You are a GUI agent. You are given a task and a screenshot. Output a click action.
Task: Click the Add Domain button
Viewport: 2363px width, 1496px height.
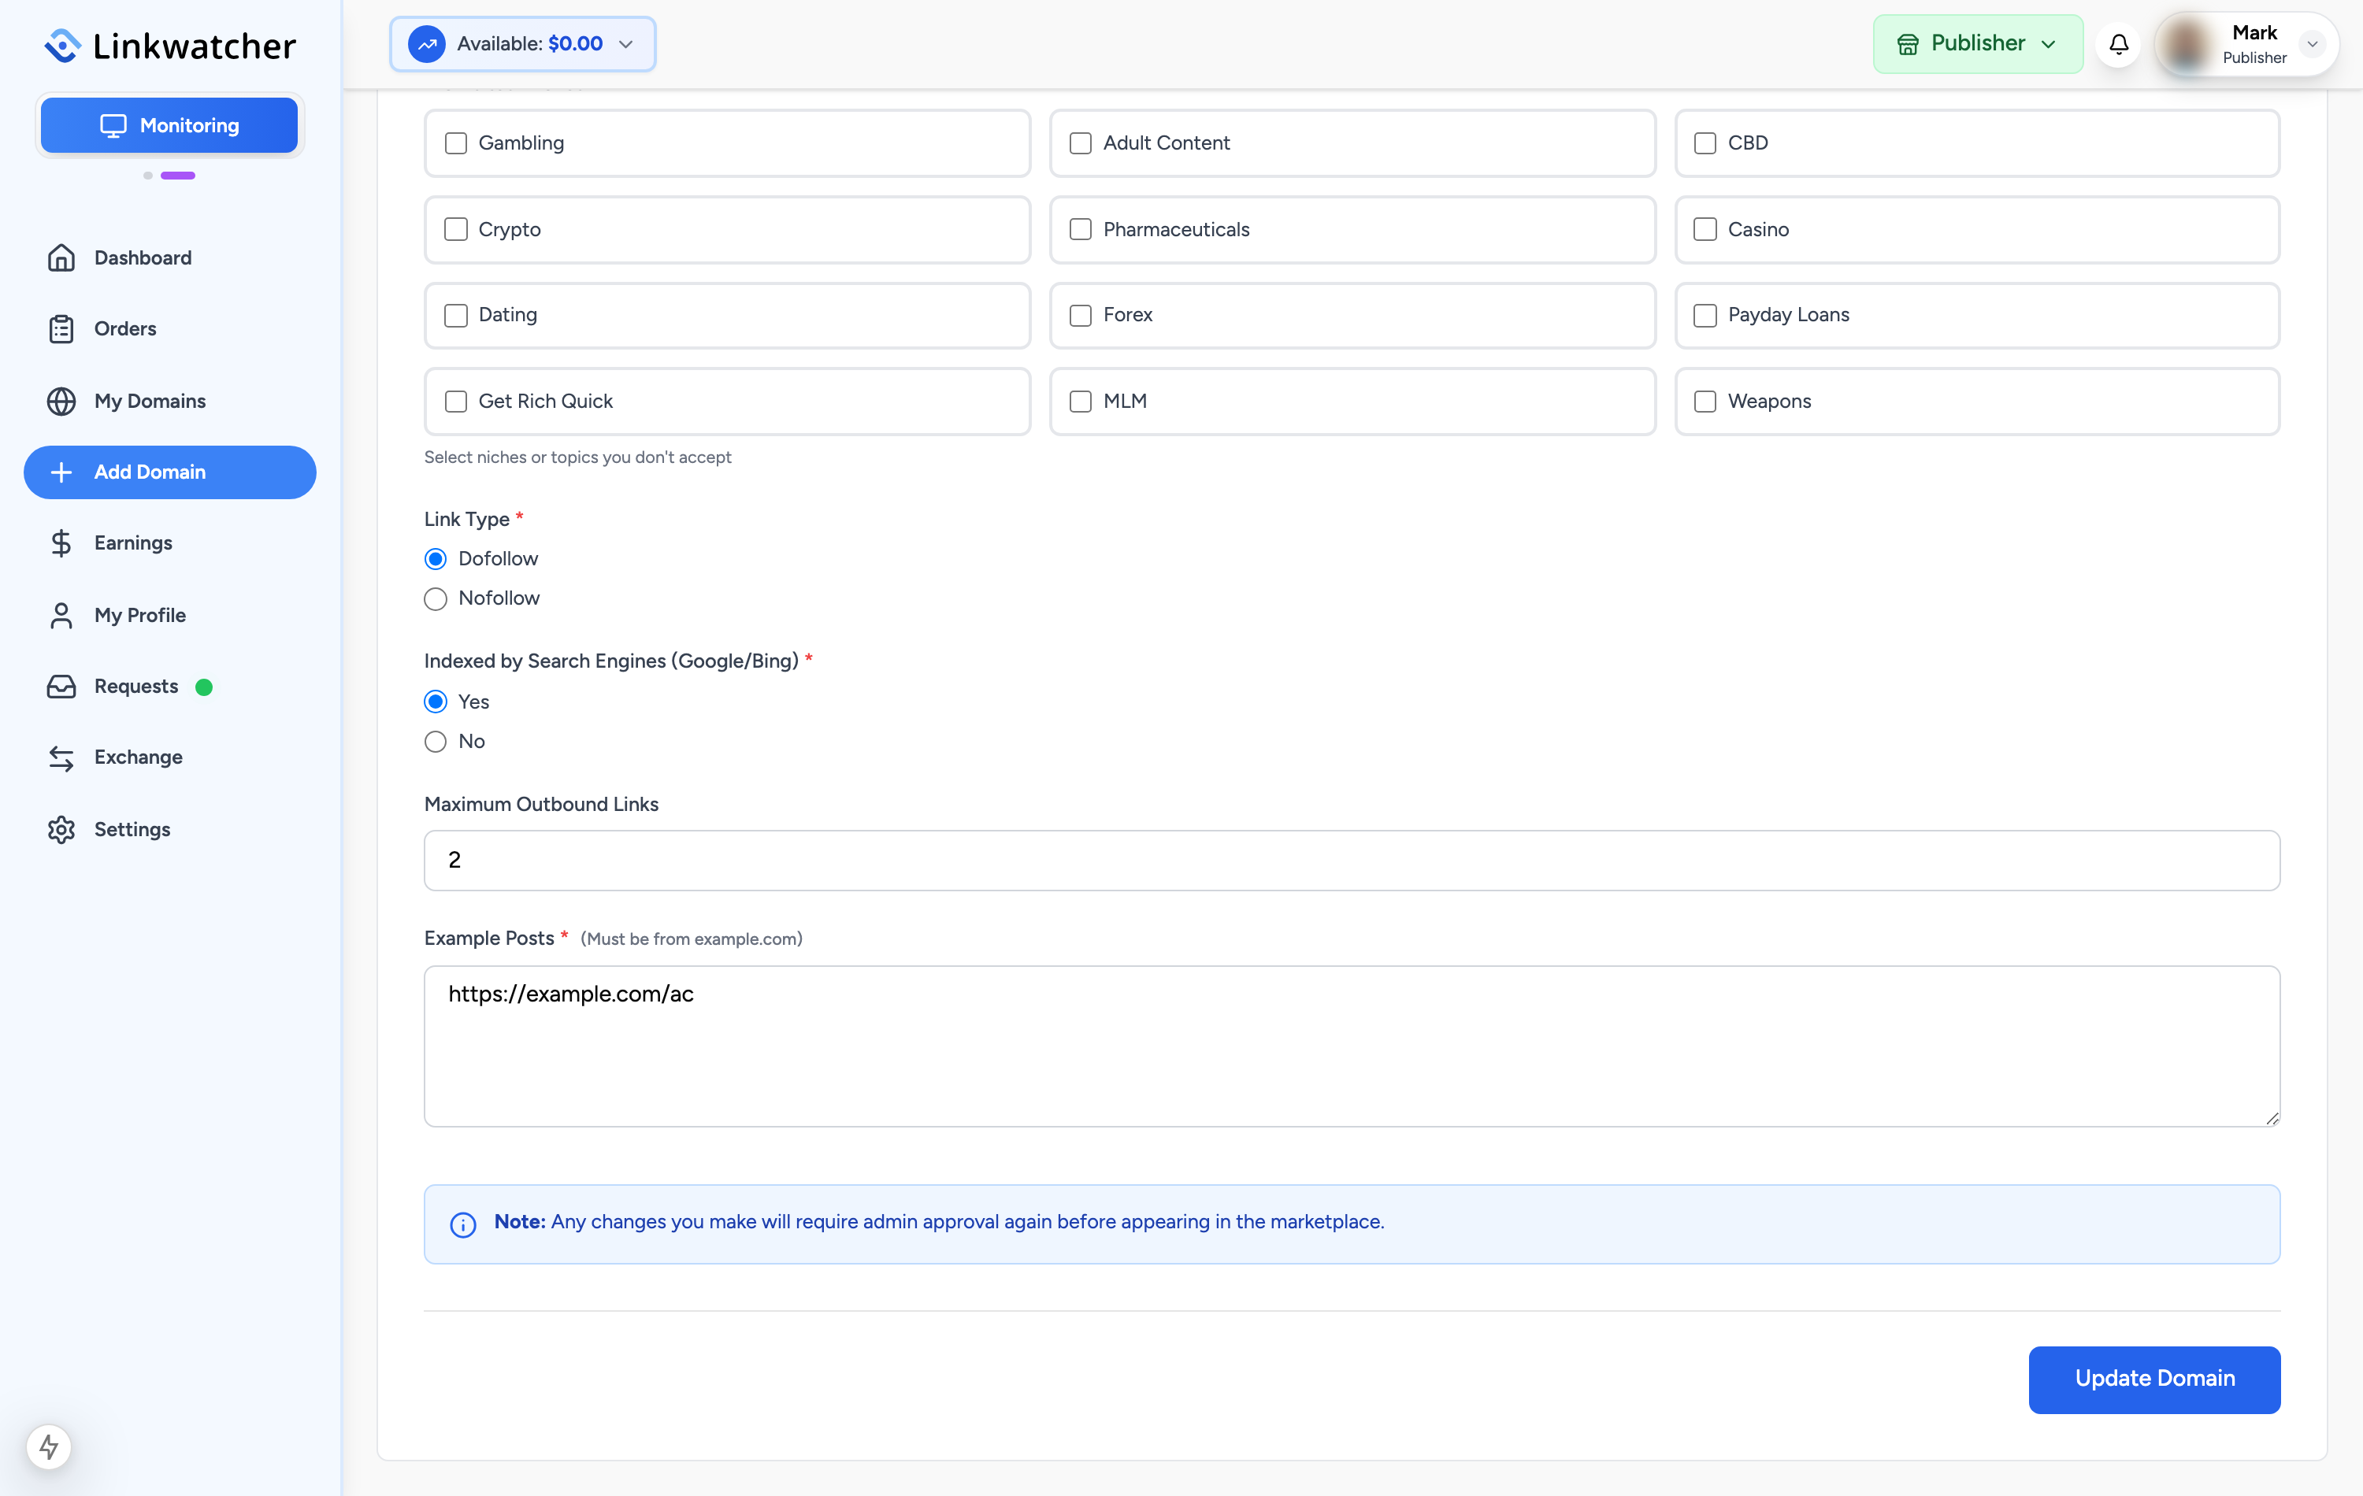click(170, 472)
